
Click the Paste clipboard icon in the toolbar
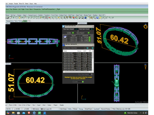point(20,18)
